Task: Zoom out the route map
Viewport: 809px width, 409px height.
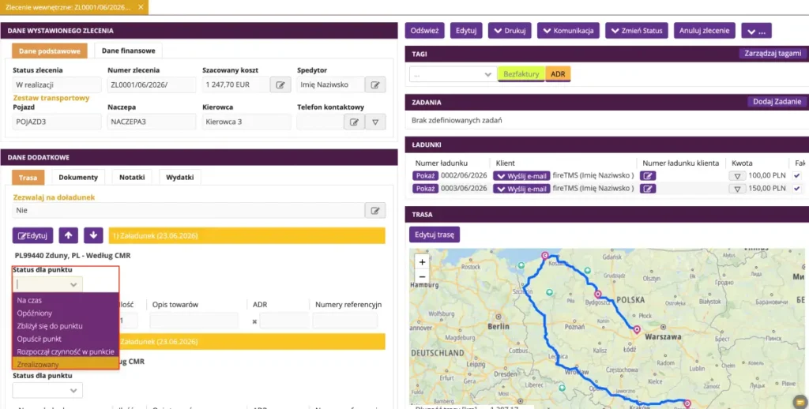Action: (x=422, y=277)
